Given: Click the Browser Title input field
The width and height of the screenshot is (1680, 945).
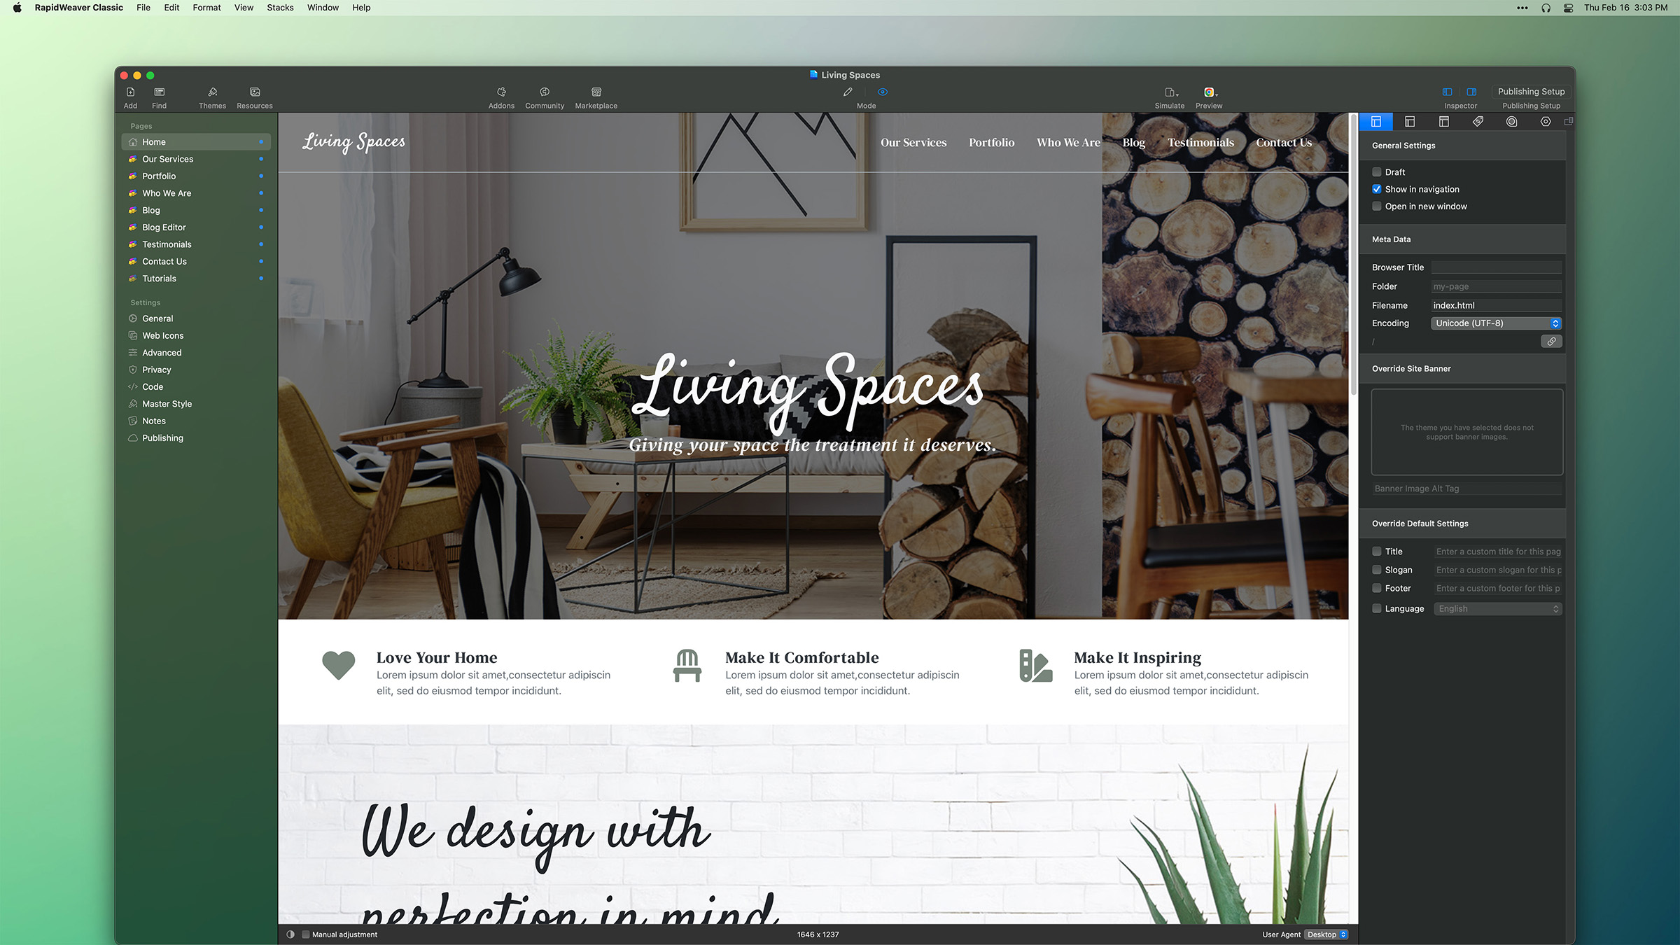Looking at the screenshot, I should coord(1495,267).
